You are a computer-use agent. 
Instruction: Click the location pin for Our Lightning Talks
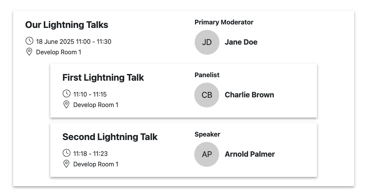point(29,52)
